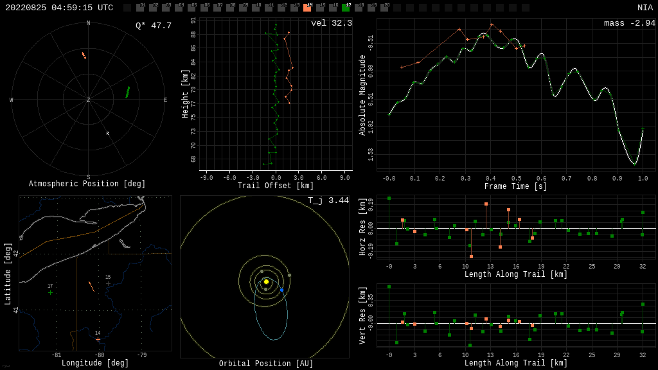This screenshot has height=370, width=658.
Task: Click the outer planet dot on right orbit
Action: (289, 275)
